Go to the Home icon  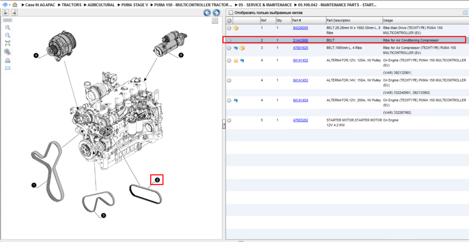tap(15, 5)
